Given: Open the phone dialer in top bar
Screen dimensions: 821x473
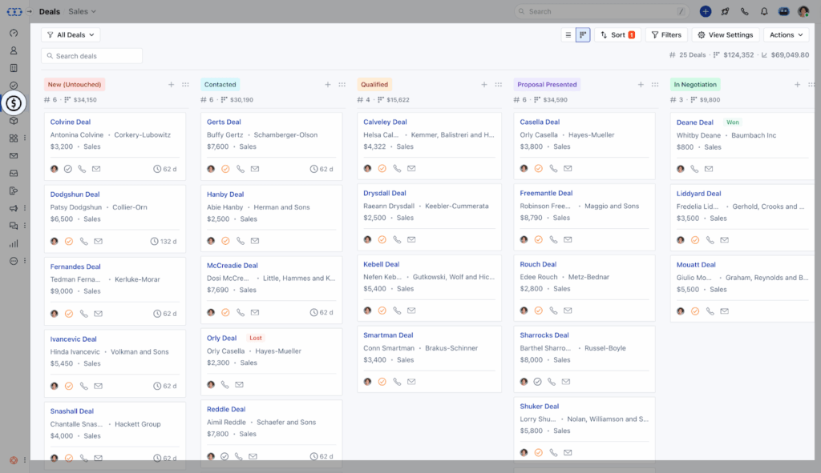Looking at the screenshot, I should pos(745,12).
